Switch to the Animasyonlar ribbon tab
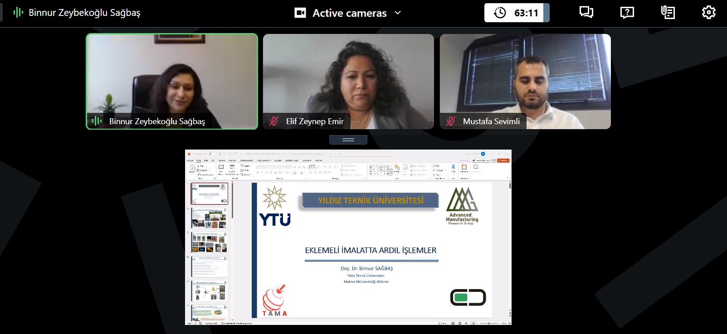Image resolution: width=727 pixels, height=334 pixels. [246, 160]
